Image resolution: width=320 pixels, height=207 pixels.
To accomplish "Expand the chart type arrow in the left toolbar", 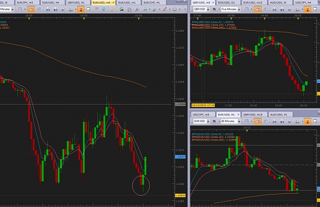I will pyautogui.click(x=25, y=9).
